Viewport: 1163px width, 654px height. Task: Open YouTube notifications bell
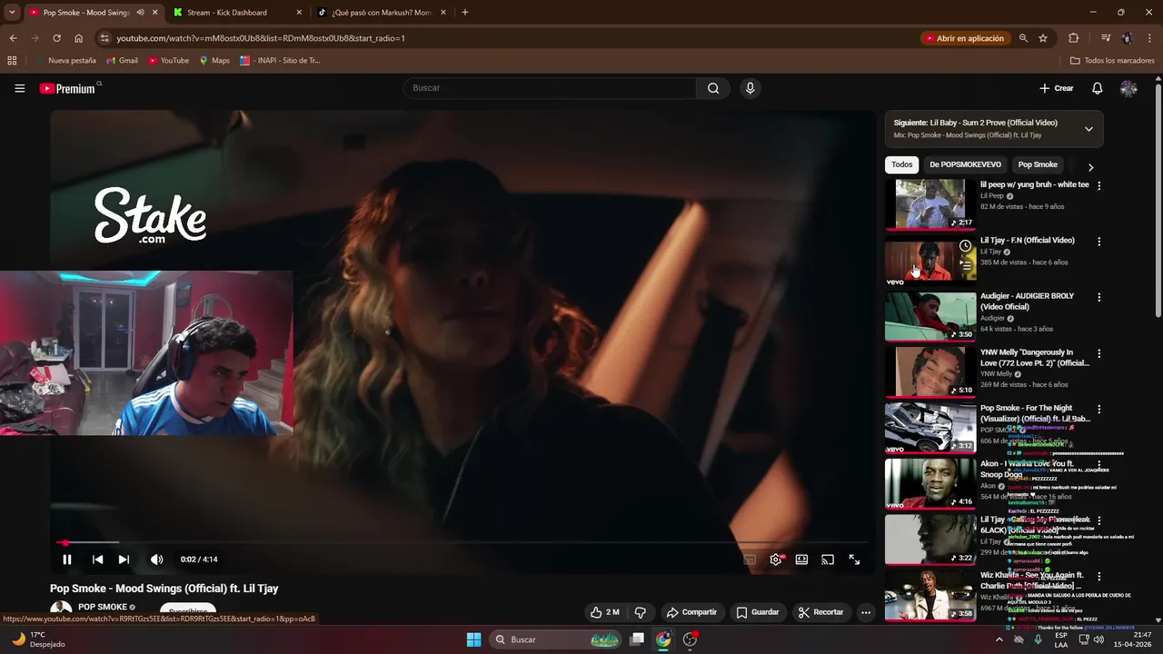coord(1097,88)
